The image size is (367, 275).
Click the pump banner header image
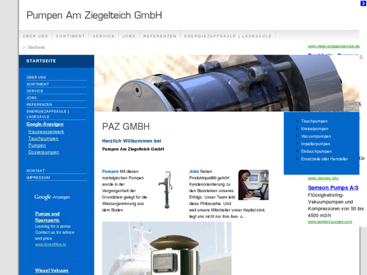pos(227,83)
